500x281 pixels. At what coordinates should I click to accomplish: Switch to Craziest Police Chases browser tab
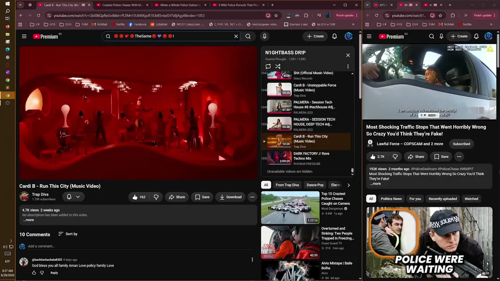click(x=121, y=5)
